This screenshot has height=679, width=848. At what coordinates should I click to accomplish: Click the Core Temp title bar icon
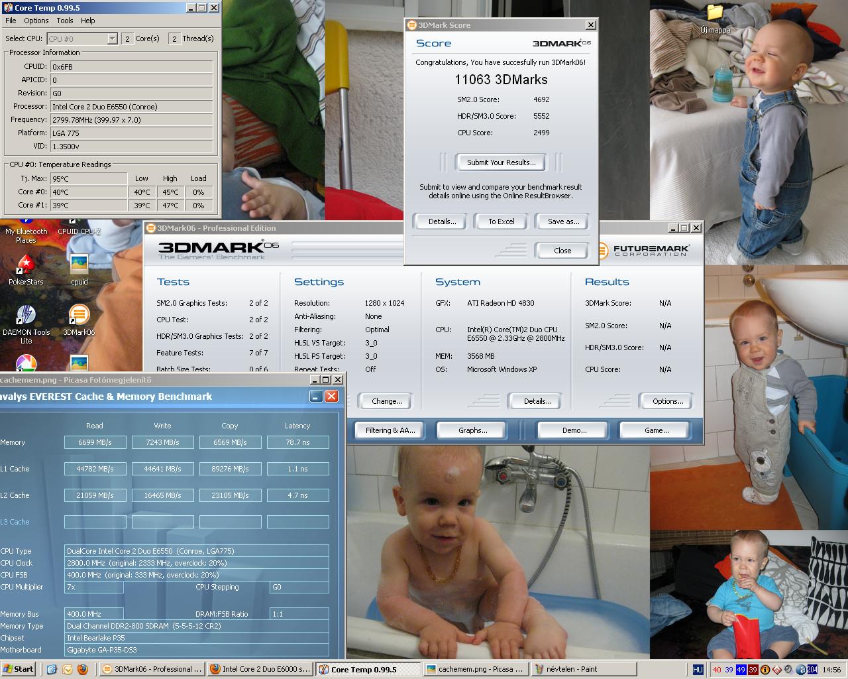(7, 8)
